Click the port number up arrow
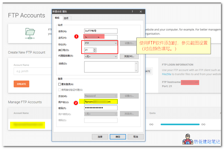Viewport: 224px width, 149px height. pos(95,49)
